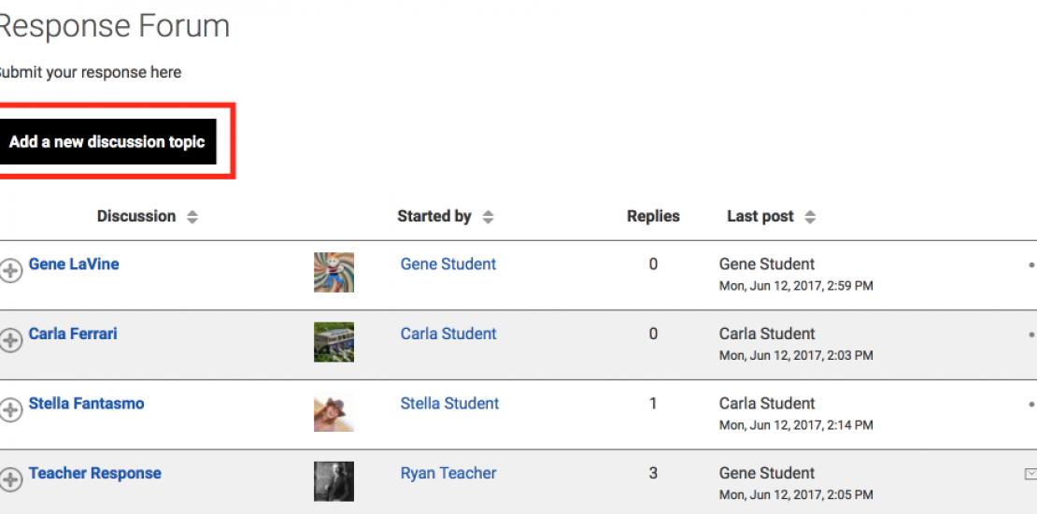Click Add a new discussion topic button
Screen dimensions: 1037x514
(107, 142)
